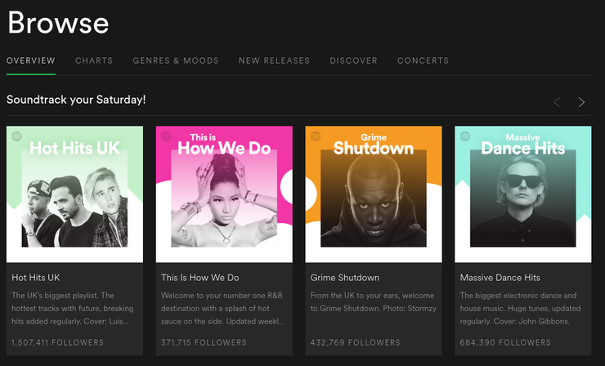Click description mentioning John Gibbons

pos(520,309)
